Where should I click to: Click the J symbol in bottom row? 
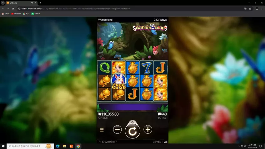(132, 94)
